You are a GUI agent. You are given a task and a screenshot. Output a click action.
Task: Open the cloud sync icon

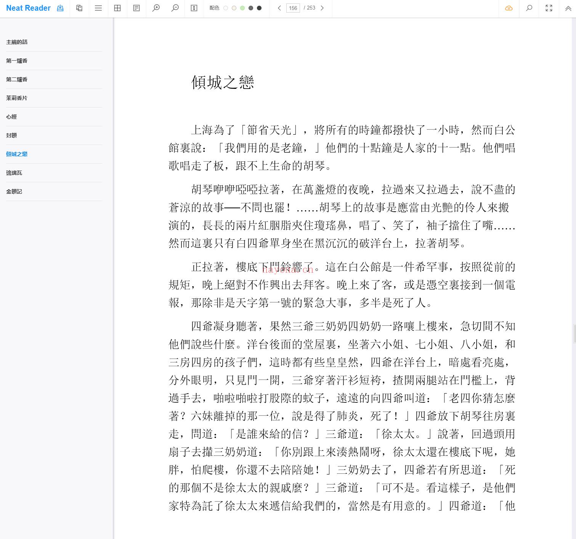(509, 8)
